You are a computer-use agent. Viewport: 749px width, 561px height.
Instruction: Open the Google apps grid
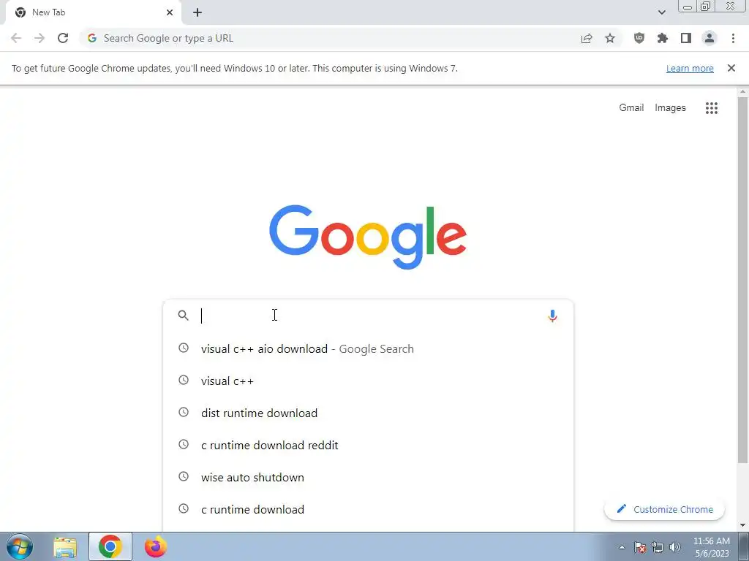(711, 108)
